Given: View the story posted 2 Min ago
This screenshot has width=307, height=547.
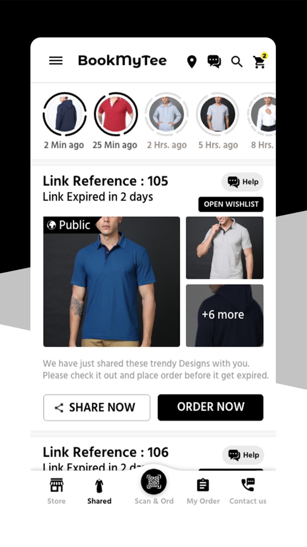Looking at the screenshot, I should pyautogui.click(x=65, y=114).
